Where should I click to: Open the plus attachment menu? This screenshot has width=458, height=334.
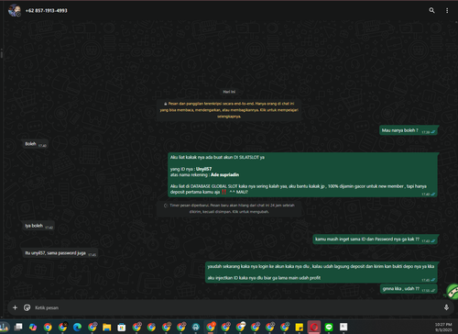(15, 307)
